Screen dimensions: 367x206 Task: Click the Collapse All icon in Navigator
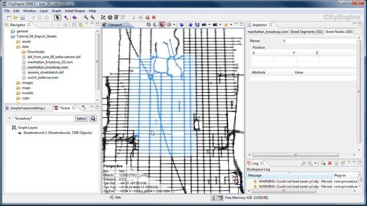[x=74, y=25]
